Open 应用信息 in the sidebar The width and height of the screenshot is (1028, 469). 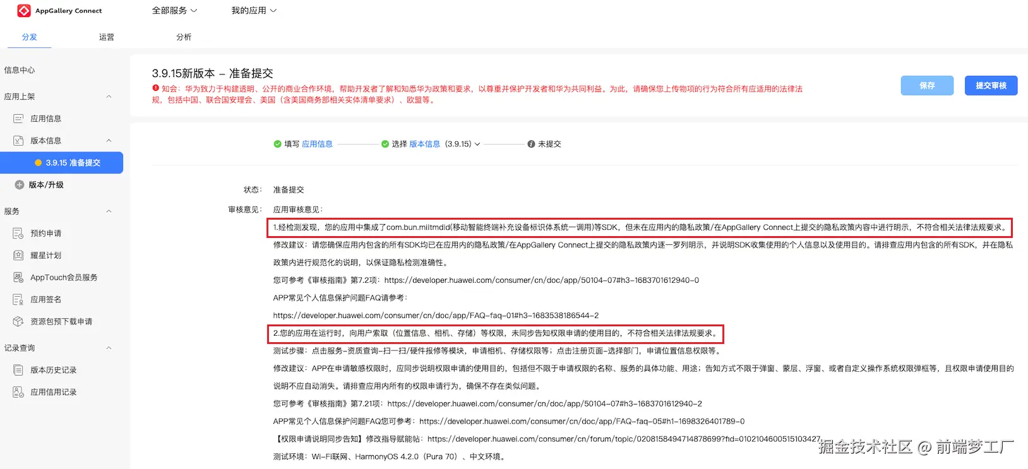point(46,119)
